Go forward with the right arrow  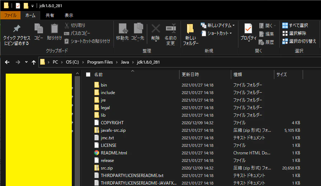pos(18,62)
